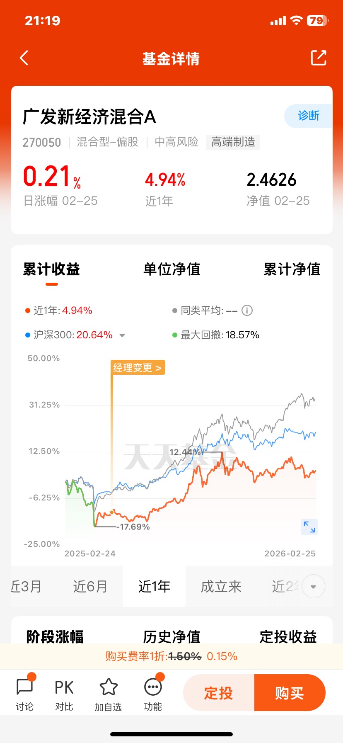Tap the 定投 auto-invest button

click(219, 693)
